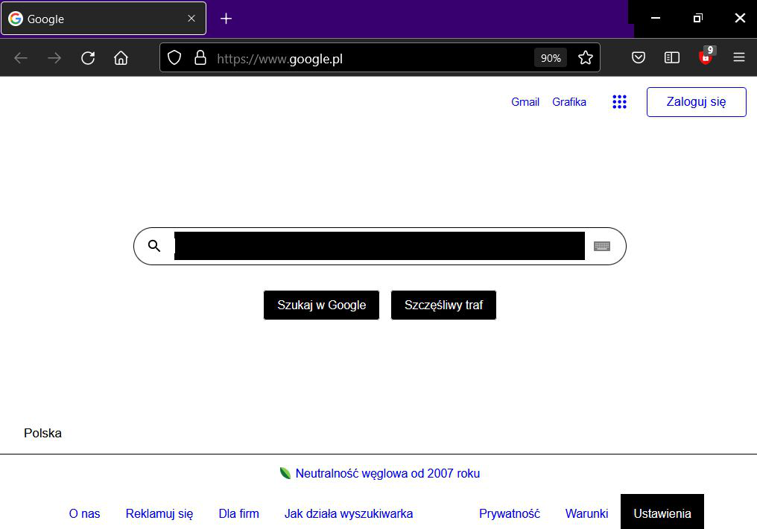757x529 pixels.
Task: Go forward to the next page
Action: [x=54, y=58]
